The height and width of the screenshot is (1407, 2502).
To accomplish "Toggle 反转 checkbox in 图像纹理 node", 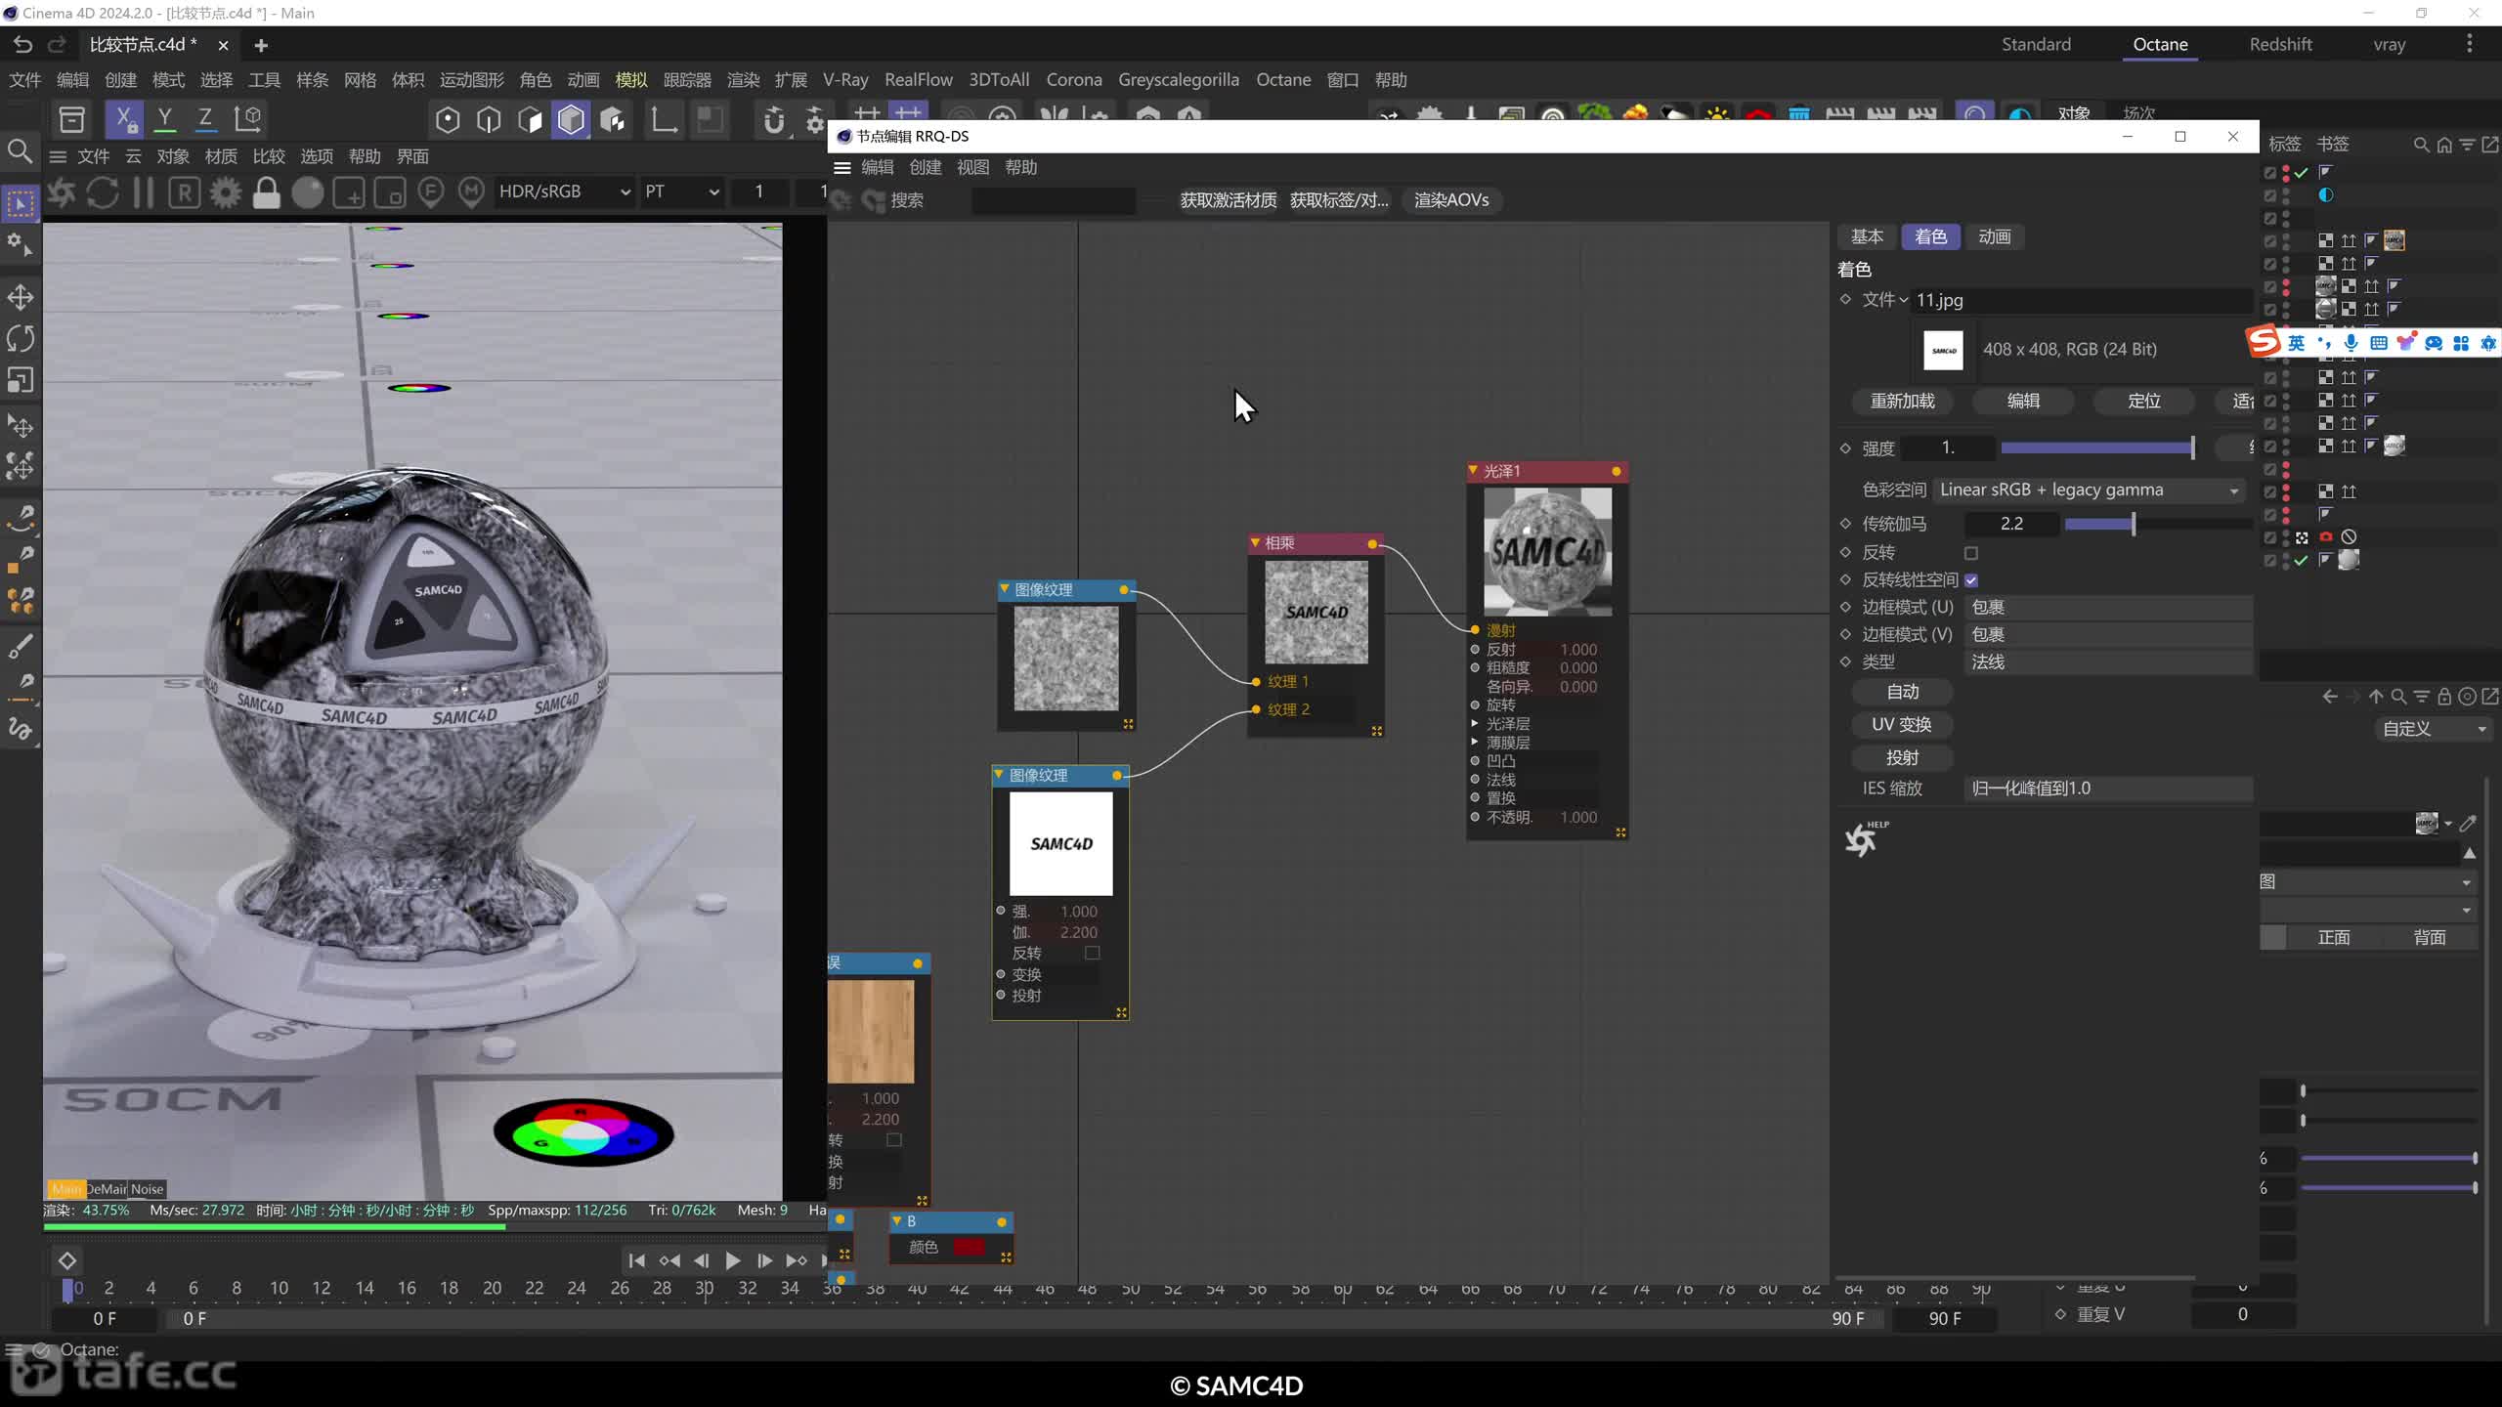I will 1093,953.
